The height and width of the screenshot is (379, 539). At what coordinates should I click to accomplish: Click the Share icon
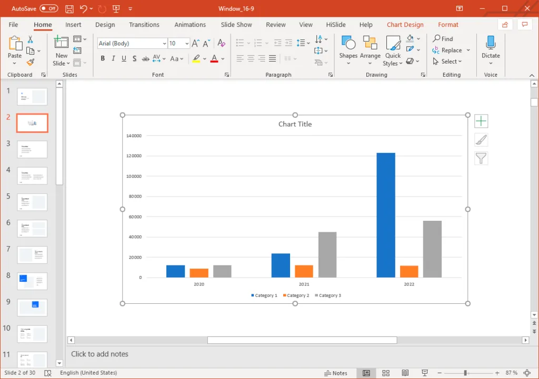tap(505, 25)
